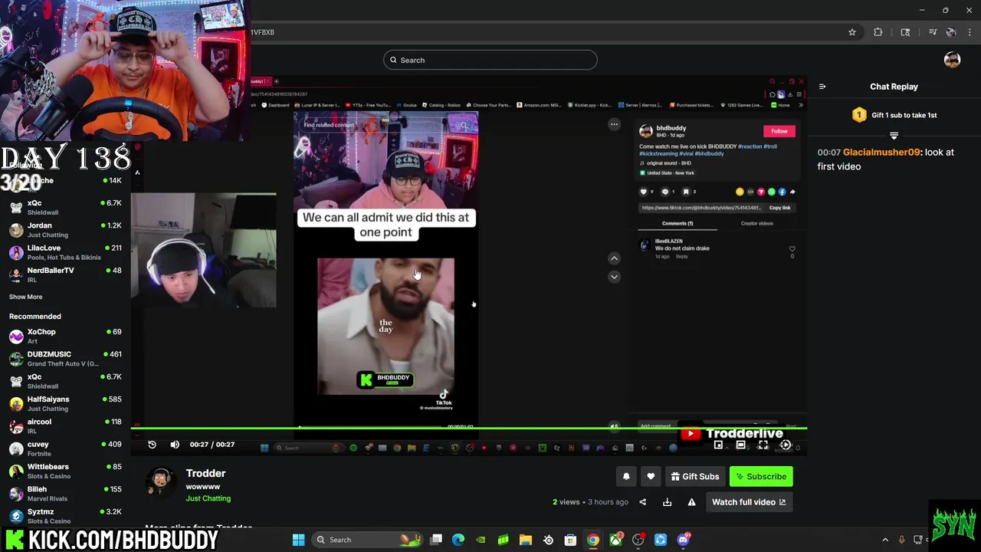
Task: Expand the chat leaderboard dropdown arrow
Action: pos(894,136)
